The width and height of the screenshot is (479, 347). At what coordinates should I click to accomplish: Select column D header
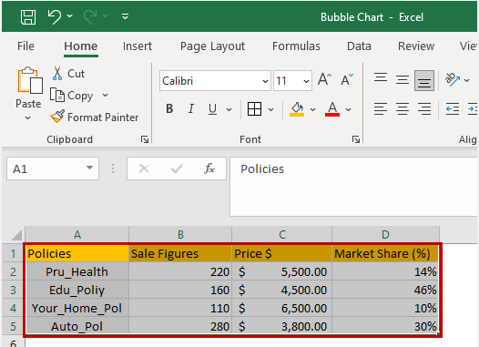(385, 235)
